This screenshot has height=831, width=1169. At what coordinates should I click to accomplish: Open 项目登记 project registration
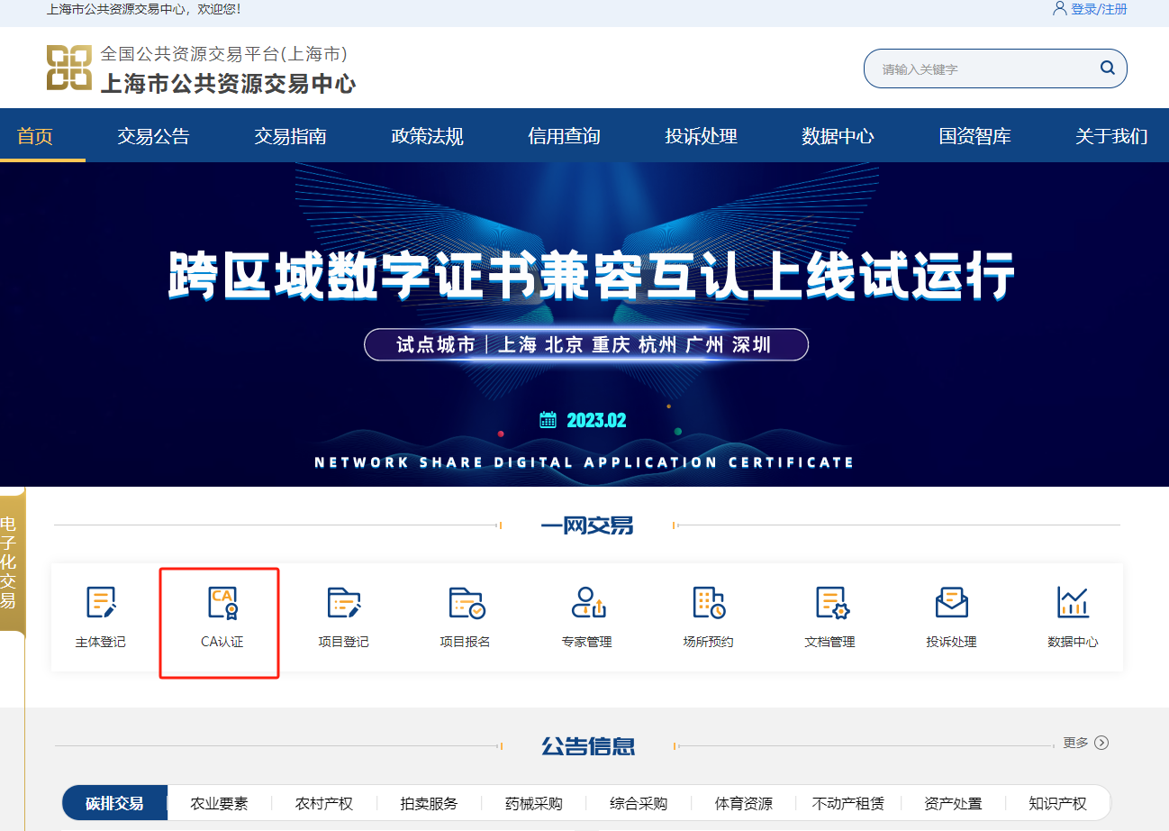(342, 617)
